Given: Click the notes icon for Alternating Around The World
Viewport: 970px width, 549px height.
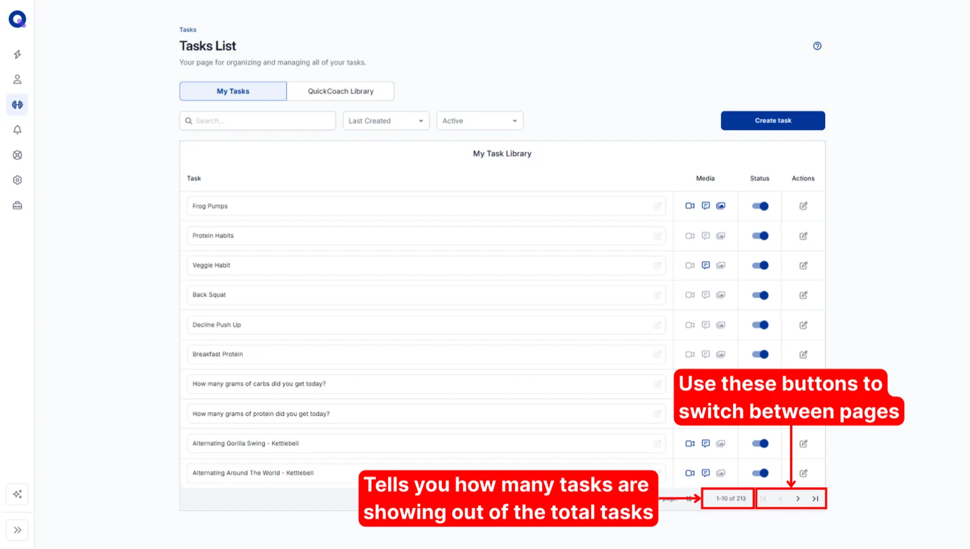Looking at the screenshot, I should coord(706,473).
